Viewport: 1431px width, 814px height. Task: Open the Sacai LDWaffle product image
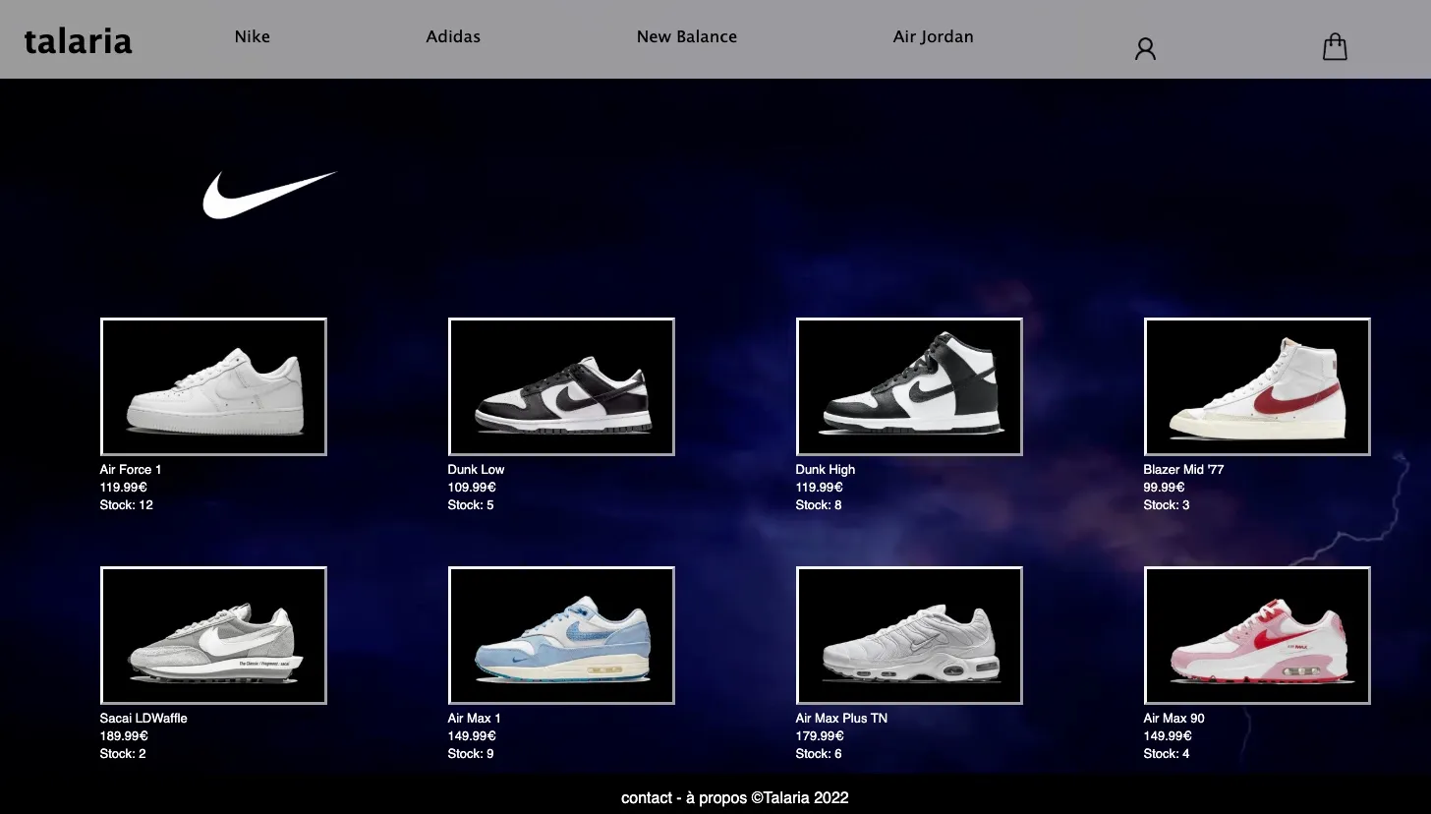(213, 635)
